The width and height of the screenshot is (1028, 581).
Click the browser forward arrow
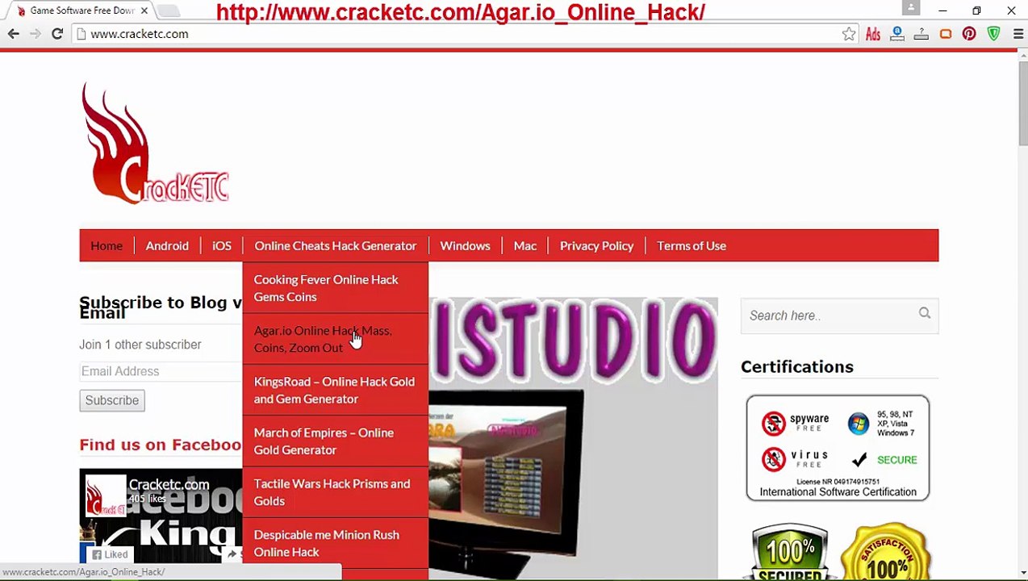35,34
